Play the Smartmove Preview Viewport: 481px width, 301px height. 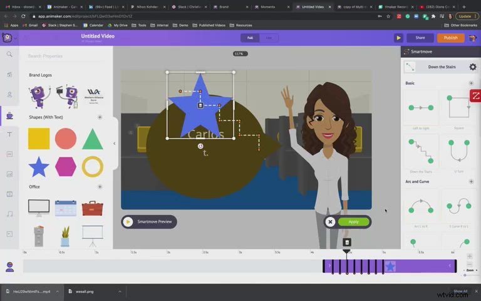pyautogui.click(x=149, y=222)
